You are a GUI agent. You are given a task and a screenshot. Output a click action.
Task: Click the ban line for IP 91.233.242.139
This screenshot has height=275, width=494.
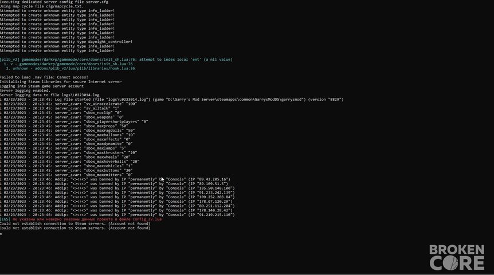tap(117, 192)
